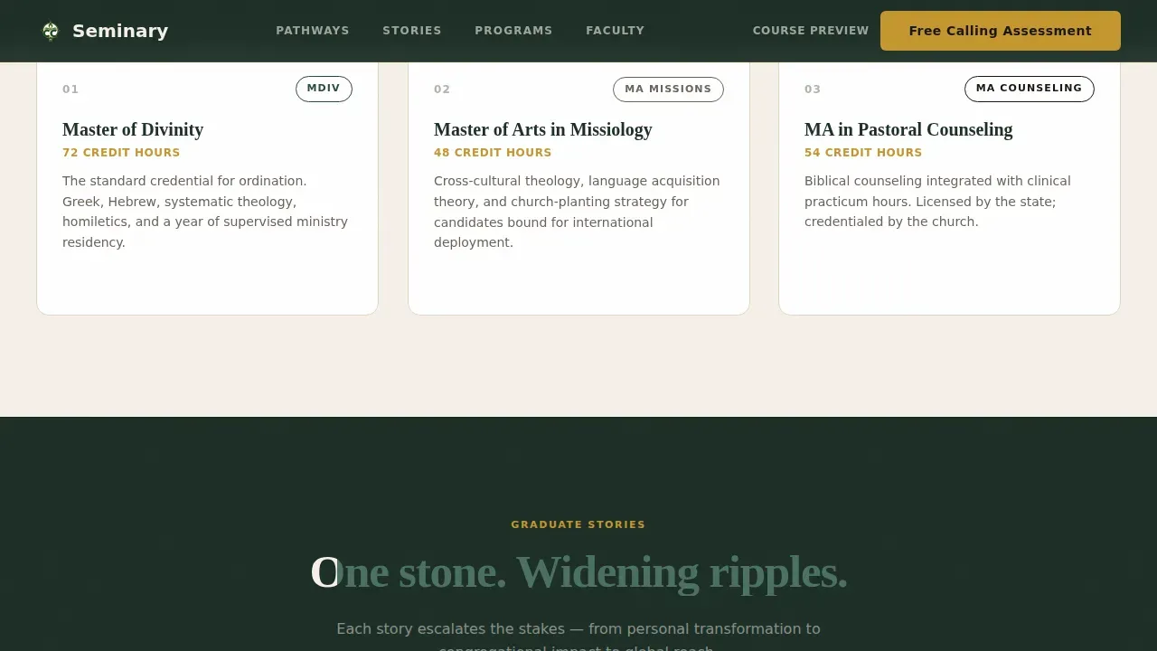The image size is (1157, 651).
Task: Click the Master of Divinity description text
Action: point(207,212)
